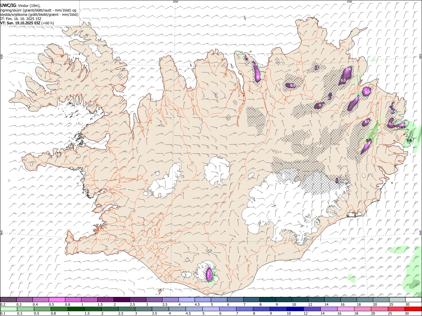Pick the darkest green swatch starting at 1 in the bottom legend row
The width and height of the screenshot is (422, 316).
[76, 309]
